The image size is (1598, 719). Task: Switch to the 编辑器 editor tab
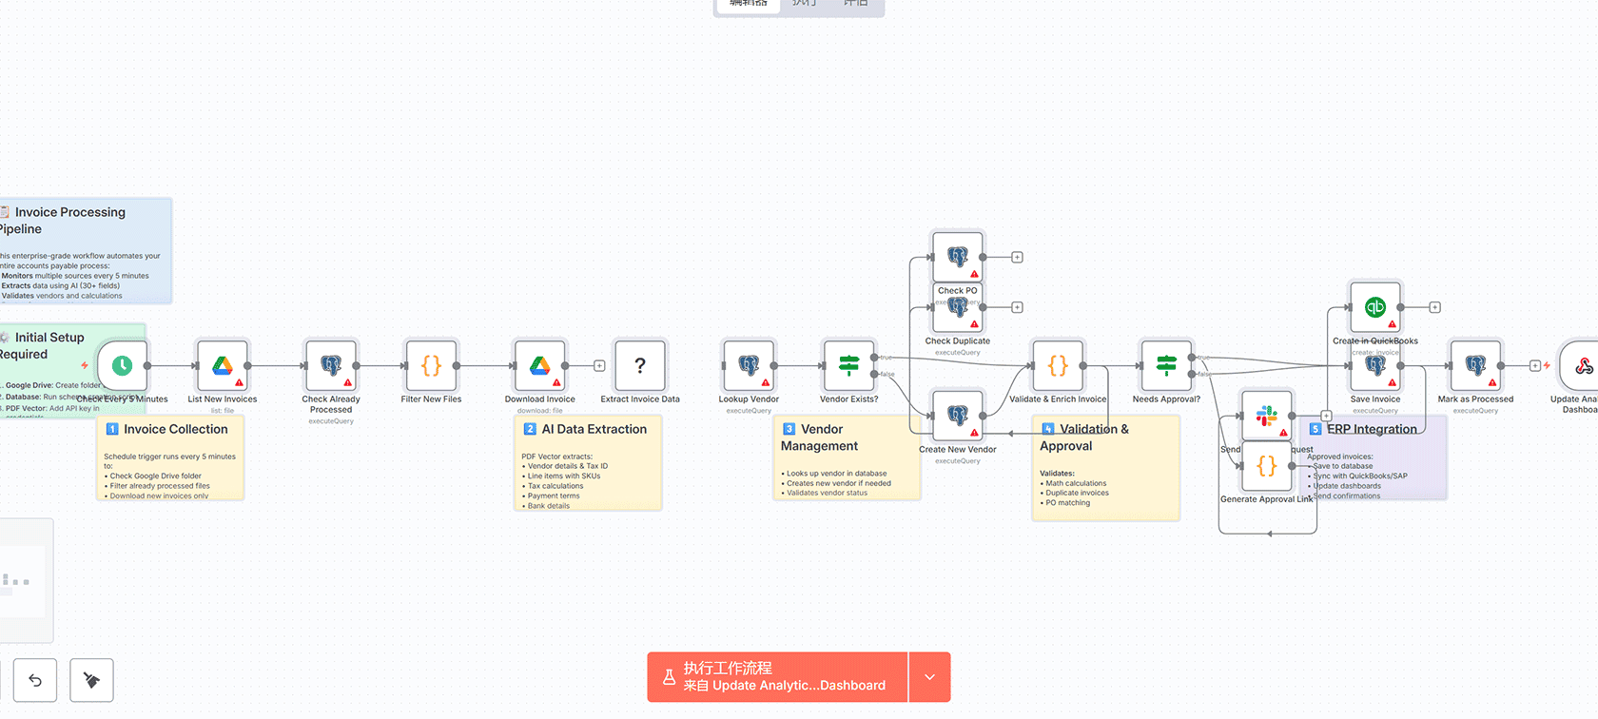coord(748,4)
